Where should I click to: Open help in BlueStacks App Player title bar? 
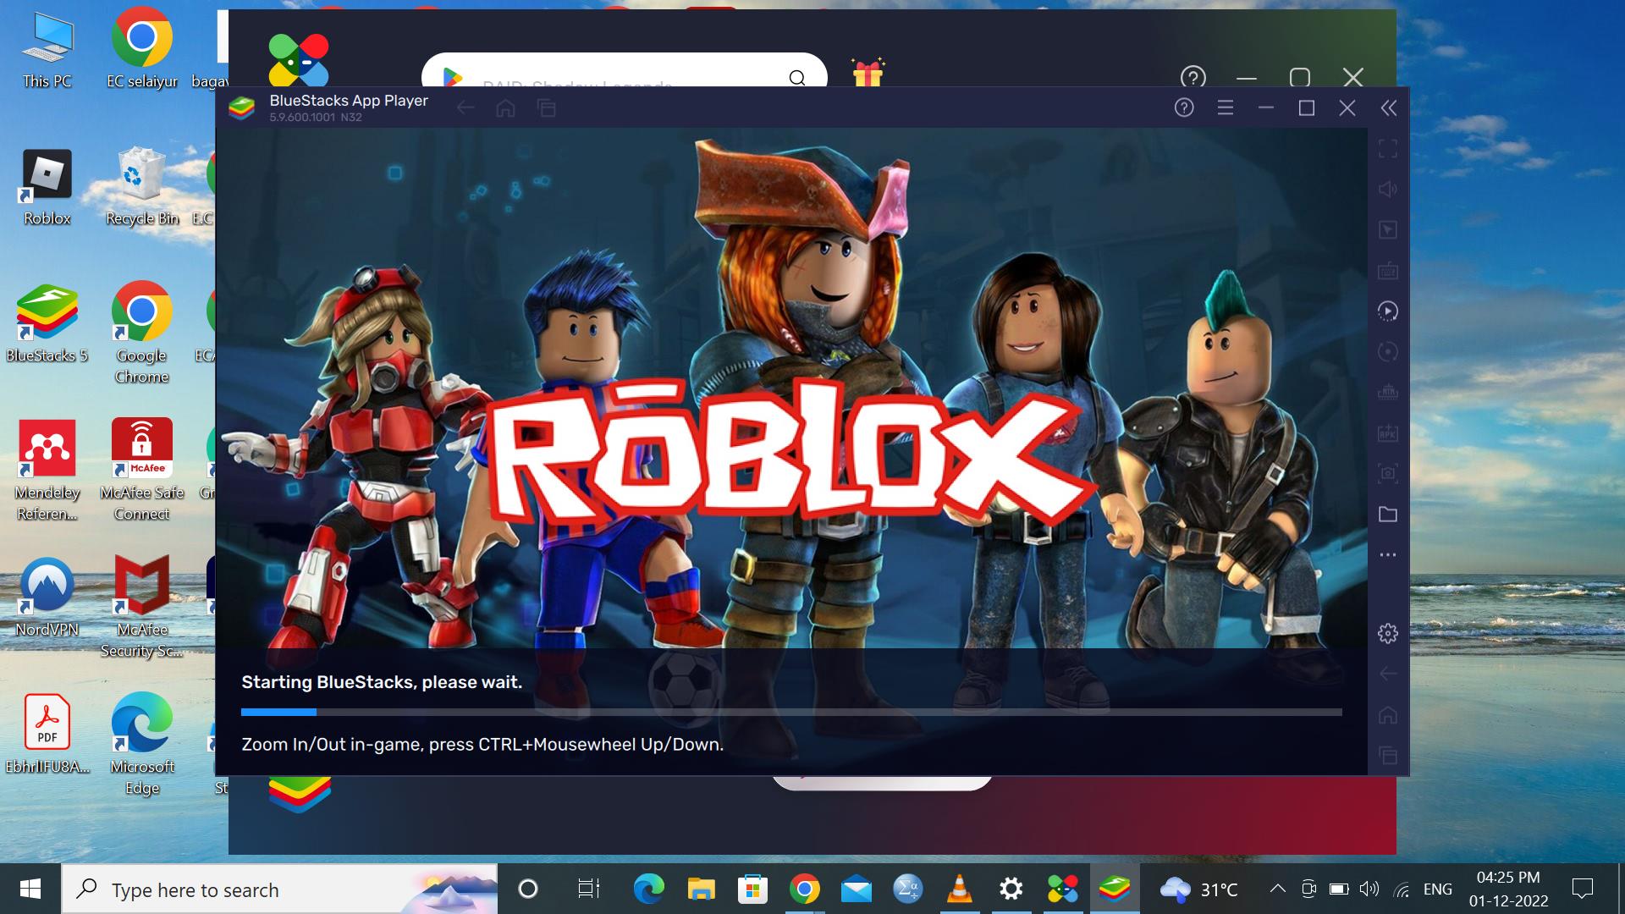pyautogui.click(x=1184, y=107)
